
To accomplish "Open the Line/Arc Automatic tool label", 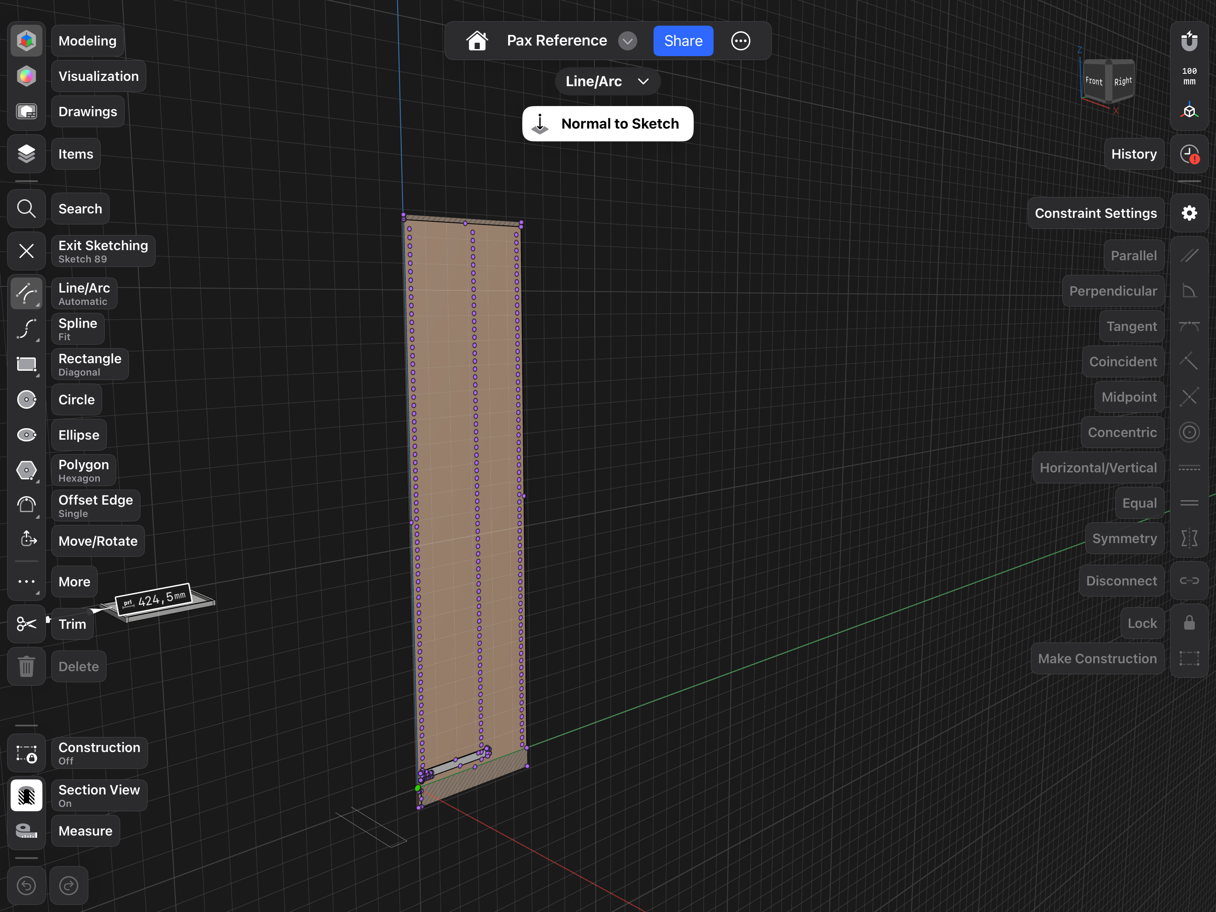I will (84, 293).
